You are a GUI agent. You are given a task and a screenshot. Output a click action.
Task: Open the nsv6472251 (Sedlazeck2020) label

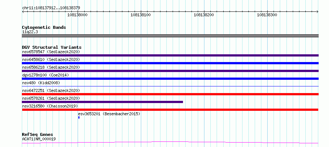click(51, 90)
